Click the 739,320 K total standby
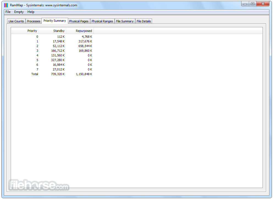The image size is (273, 199). pos(58,74)
